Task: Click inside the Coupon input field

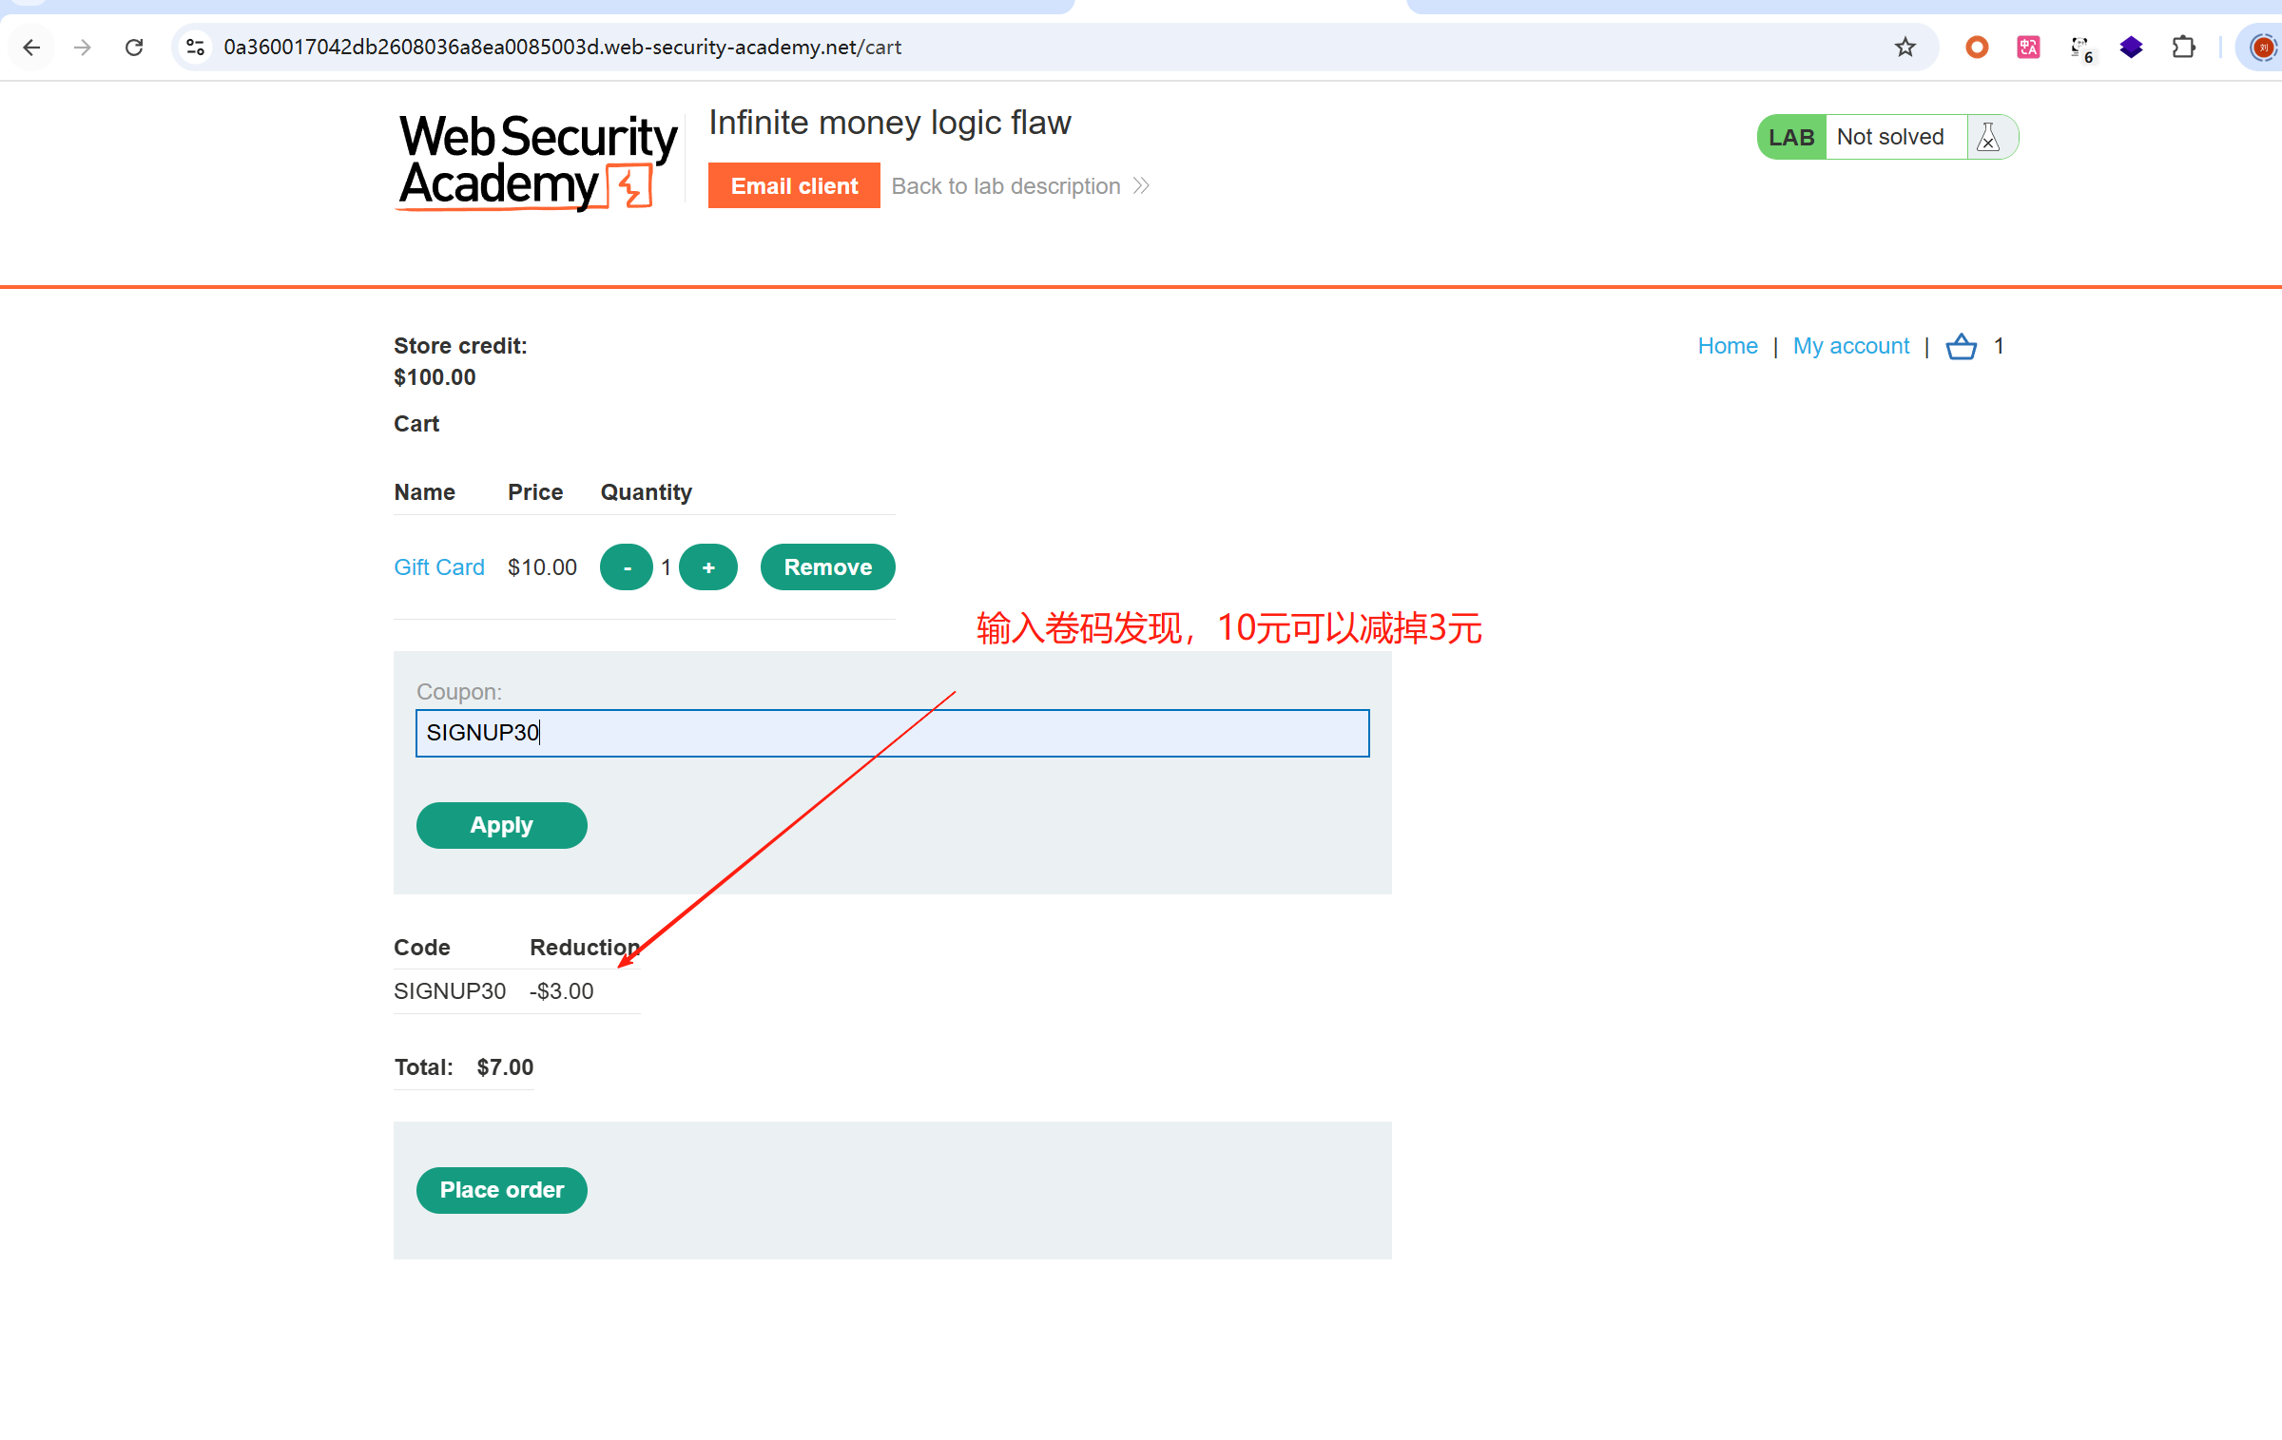Action: pyautogui.click(x=892, y=733)
